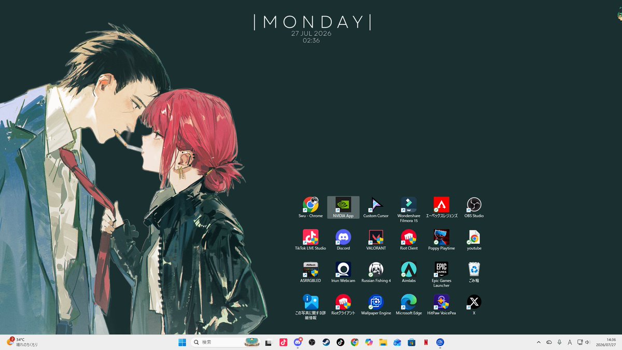
Task: Open the Windows Start menu
Action: pyautogui.click(x=182, y=342)
